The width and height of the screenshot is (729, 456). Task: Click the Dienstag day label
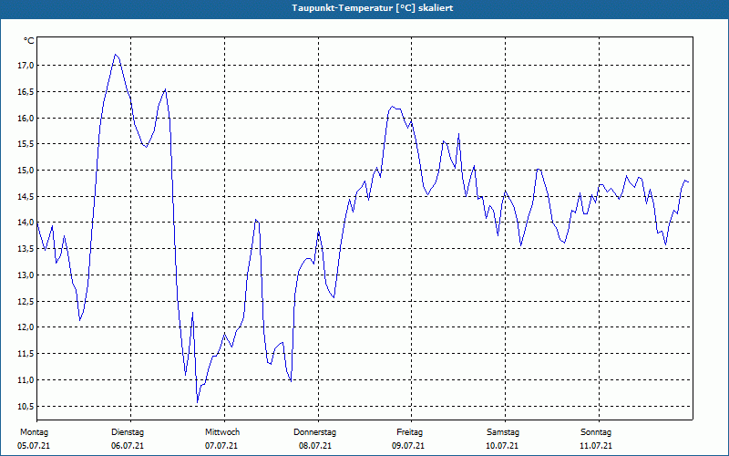pos(128,432)
